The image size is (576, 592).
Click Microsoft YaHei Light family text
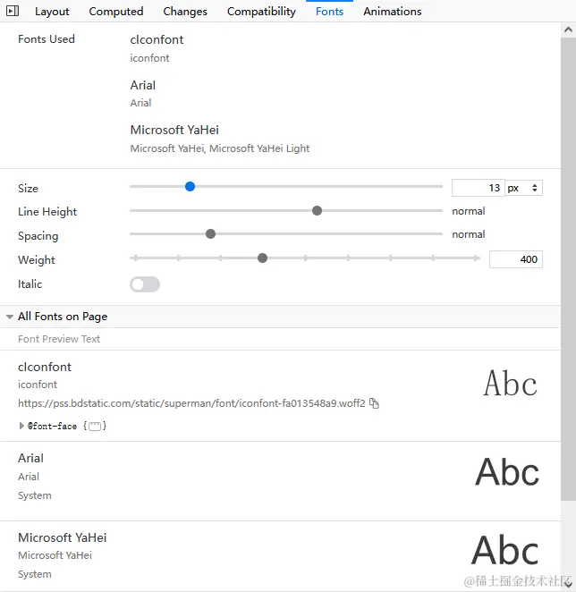(259, 148)
